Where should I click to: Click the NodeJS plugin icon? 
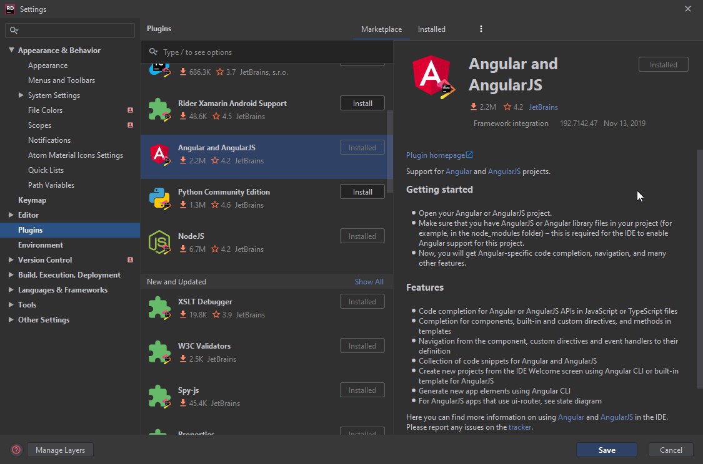pyautogui.click(x=159, y=243)
